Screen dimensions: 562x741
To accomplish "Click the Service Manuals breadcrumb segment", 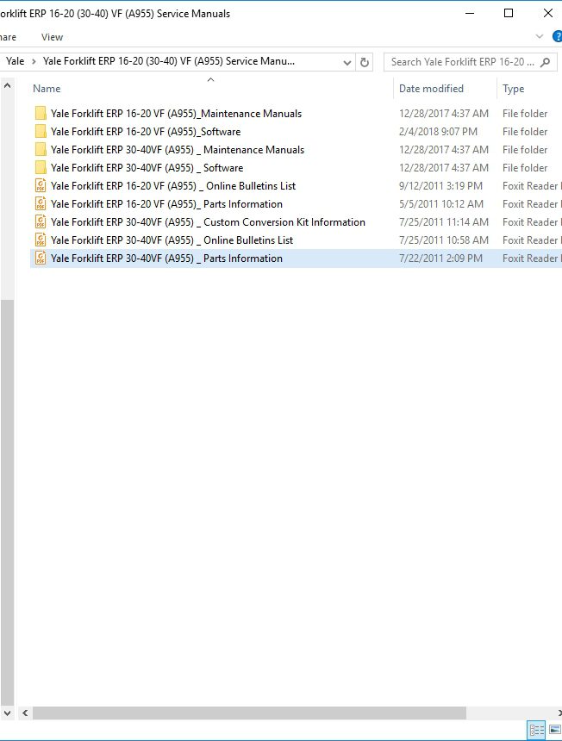I will pyautogui.click(x=169, y=61).
